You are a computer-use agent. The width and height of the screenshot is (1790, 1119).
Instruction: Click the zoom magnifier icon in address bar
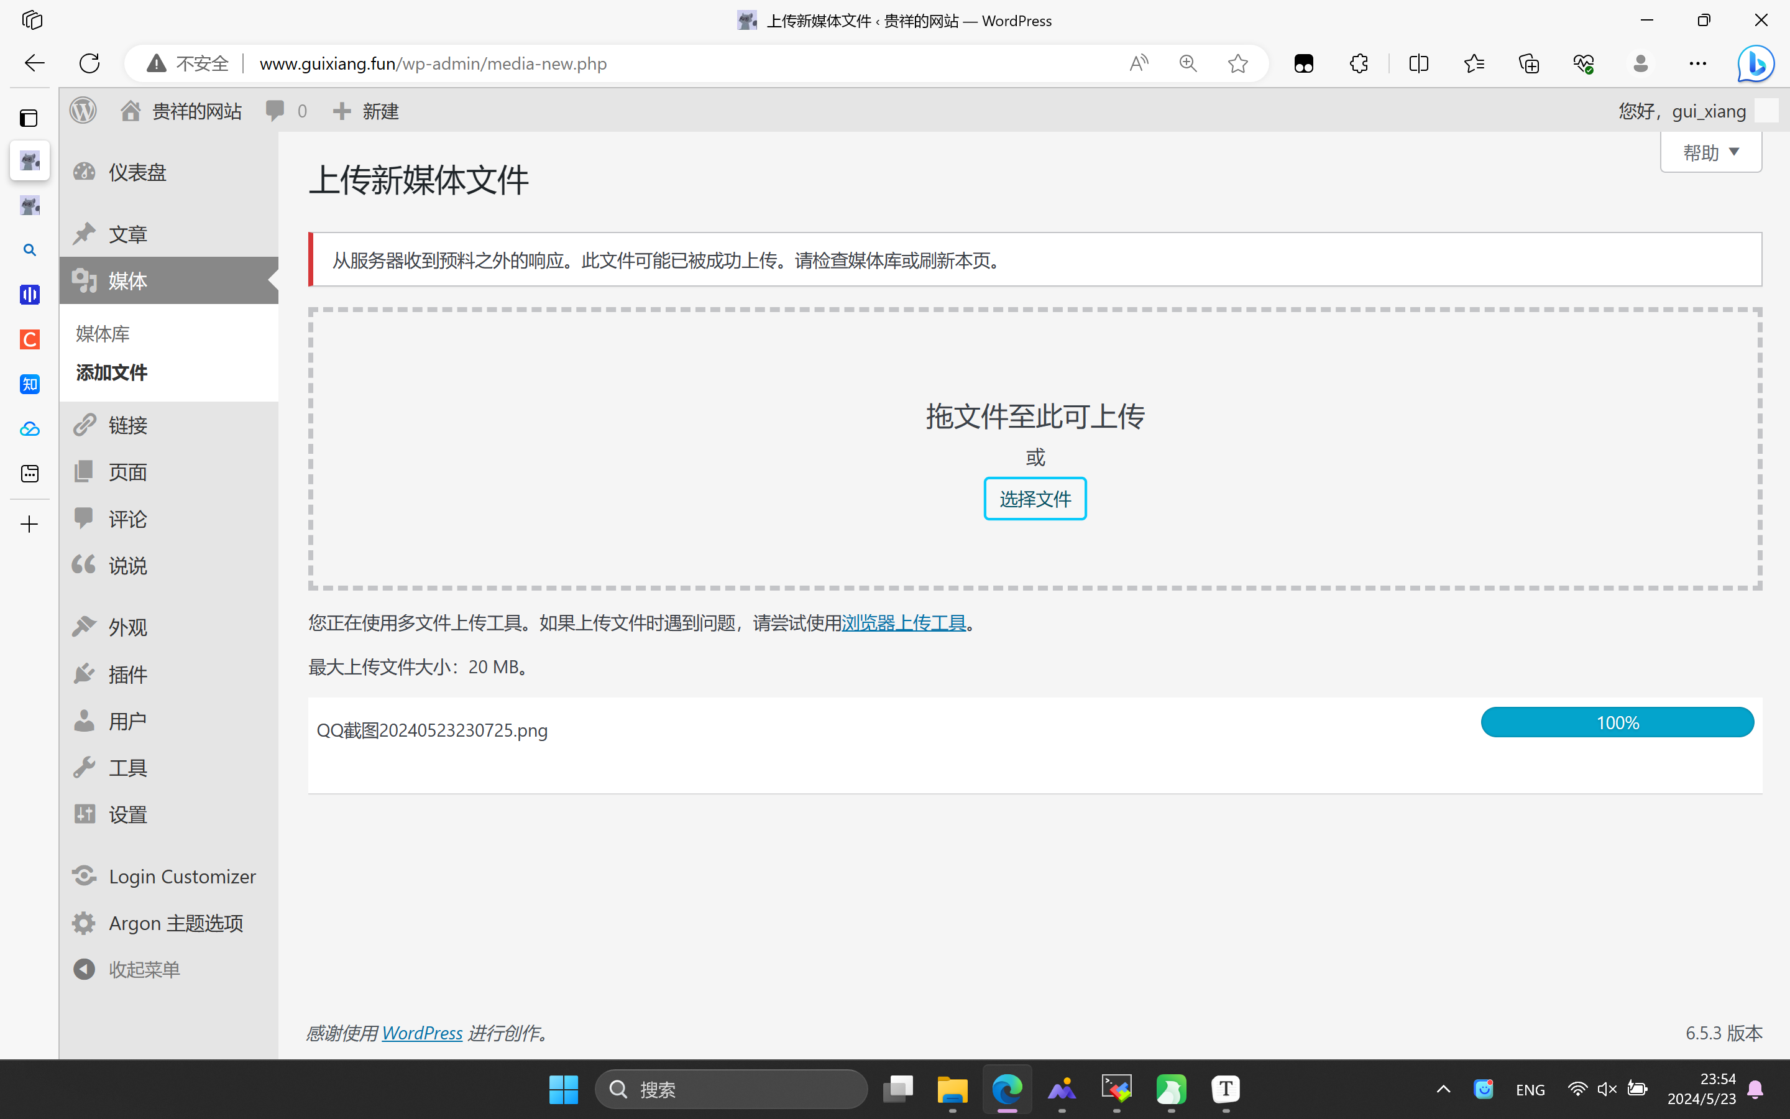click(1188, 63)
